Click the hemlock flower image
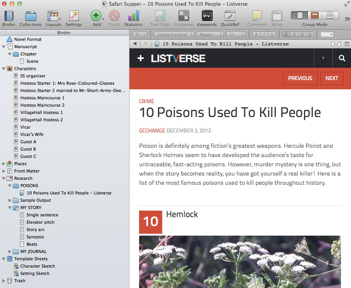Image resolution: width=351 pixels, height=288 pixels. [240, 262]
